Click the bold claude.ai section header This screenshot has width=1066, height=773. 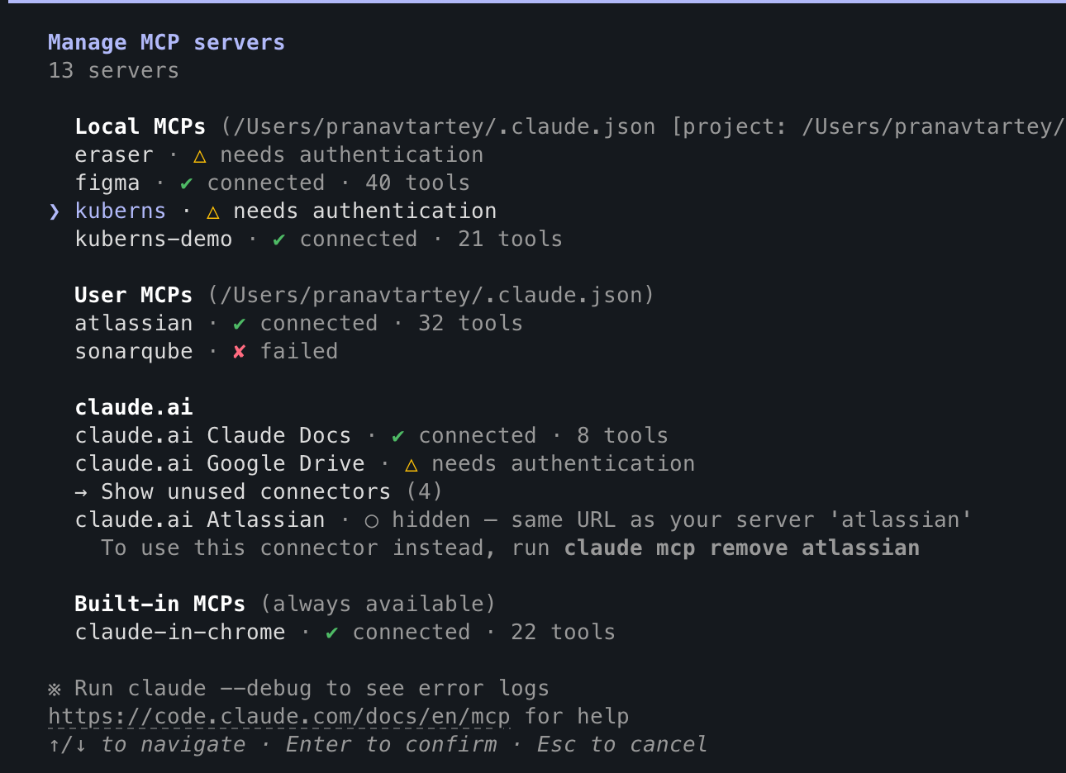(x=134, y=408)
